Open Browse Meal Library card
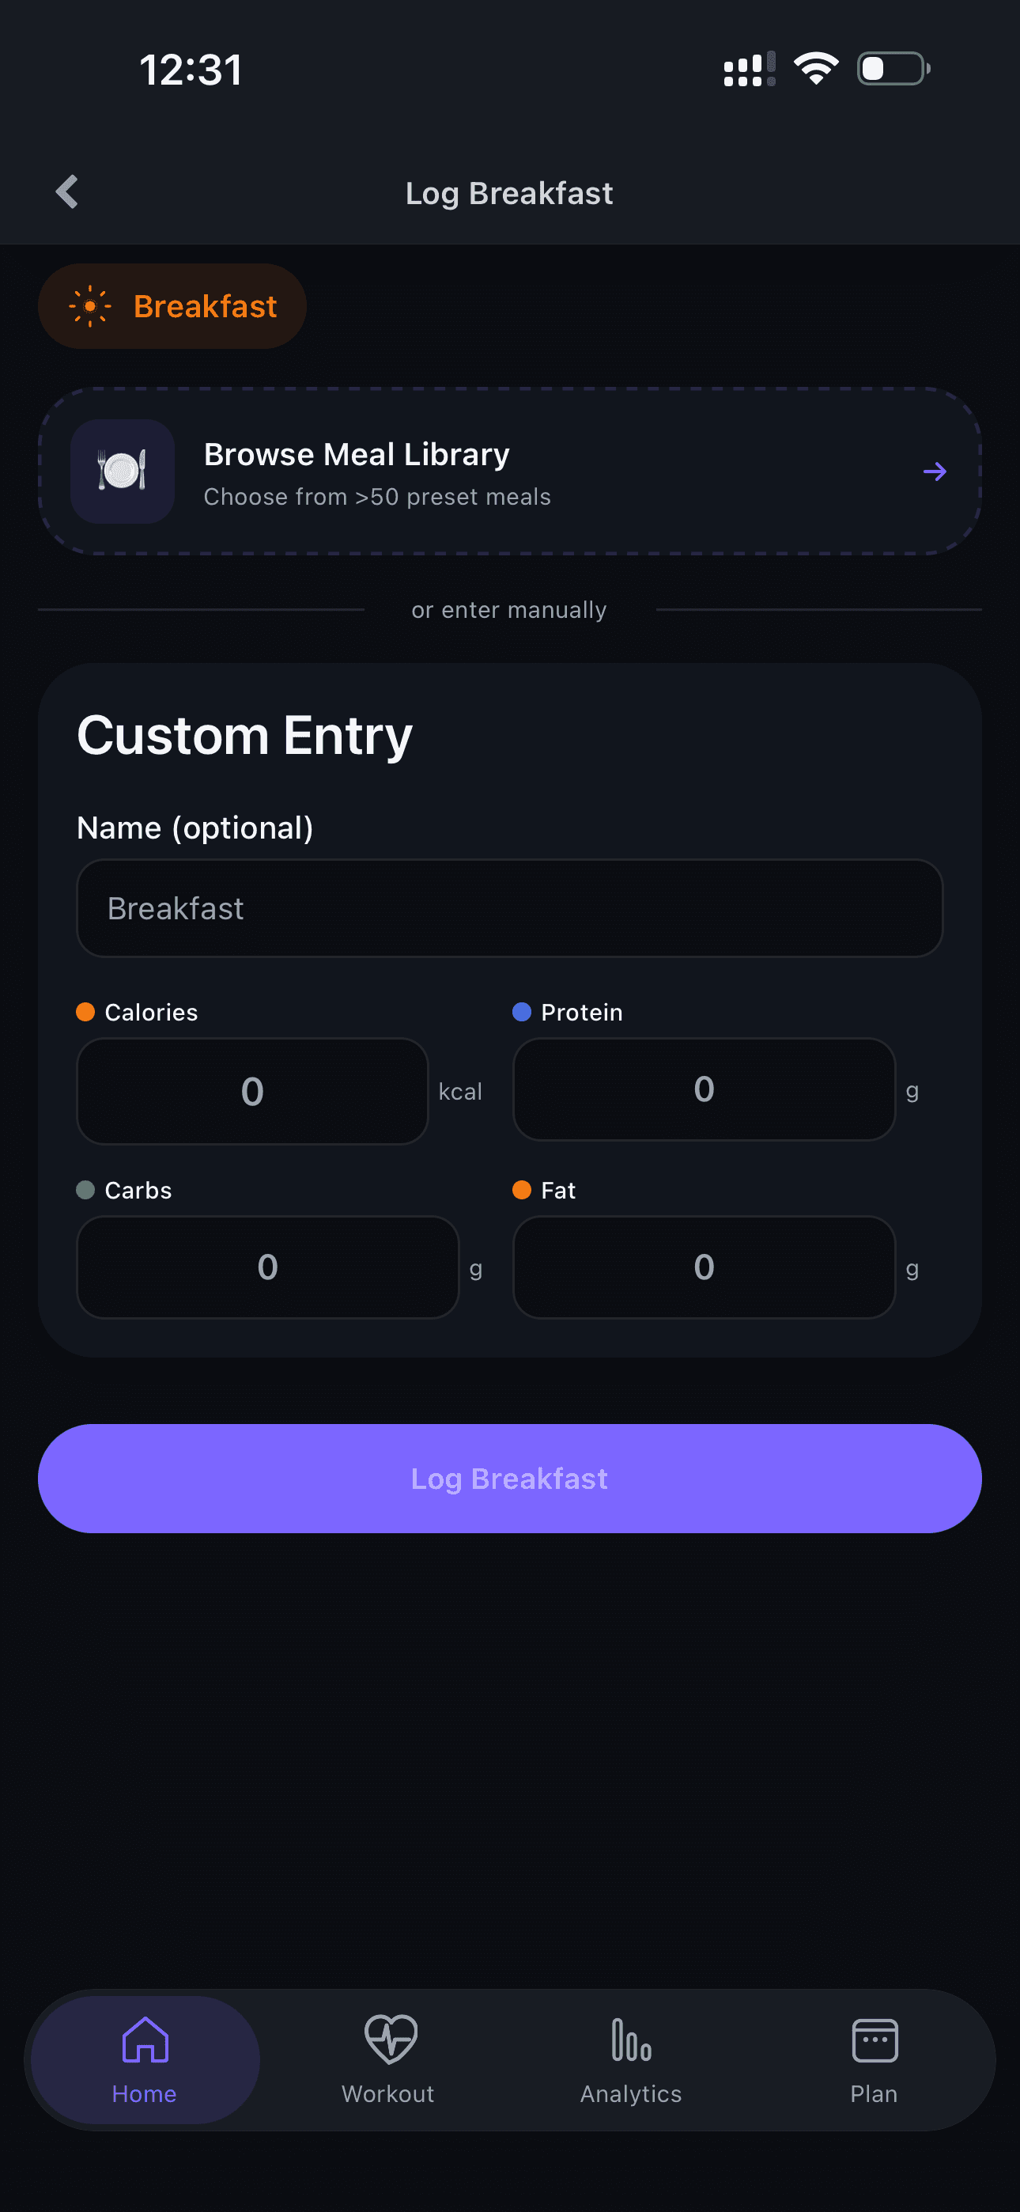This screenshot has height=2212, width=1020. pos(510,472)
